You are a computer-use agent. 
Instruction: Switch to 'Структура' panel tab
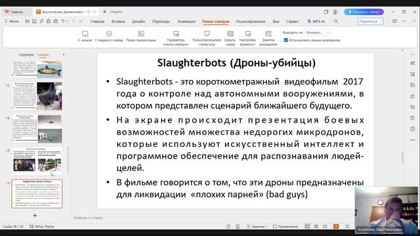click(26, 54)
